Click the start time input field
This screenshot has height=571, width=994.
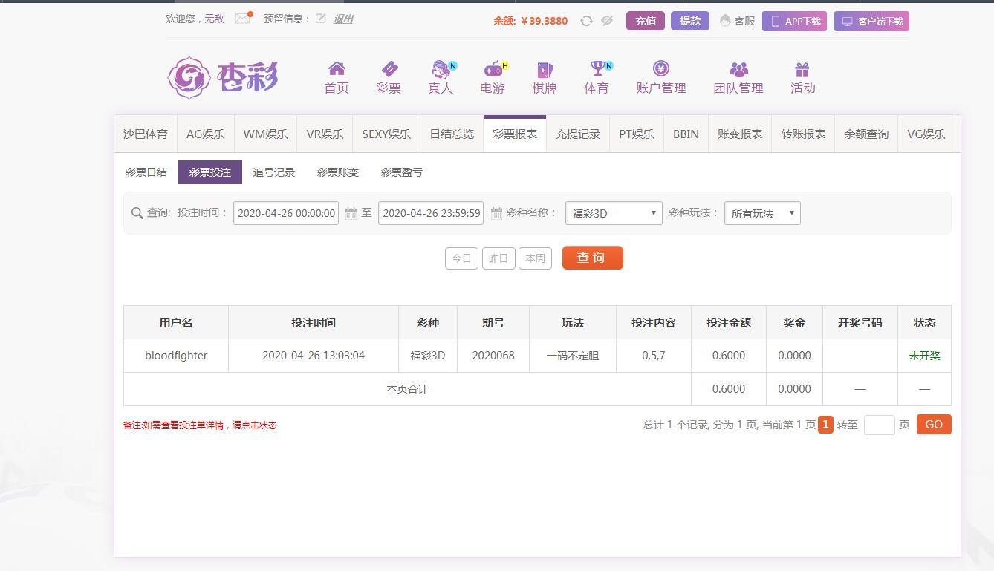point(286,213)
